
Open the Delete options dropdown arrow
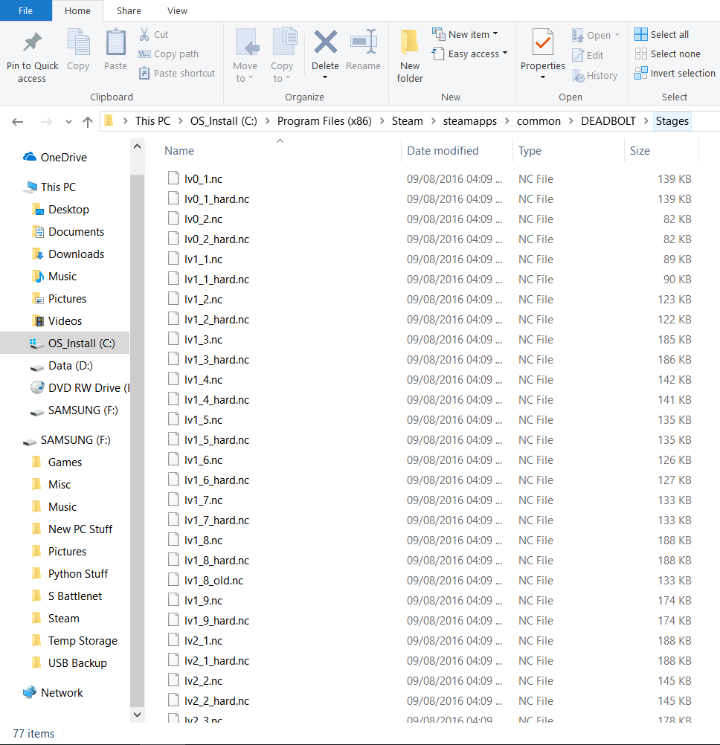click(x=325, y=77)
